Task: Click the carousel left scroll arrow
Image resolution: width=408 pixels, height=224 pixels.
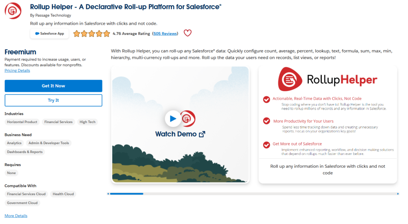Action: tap(108, 194)
